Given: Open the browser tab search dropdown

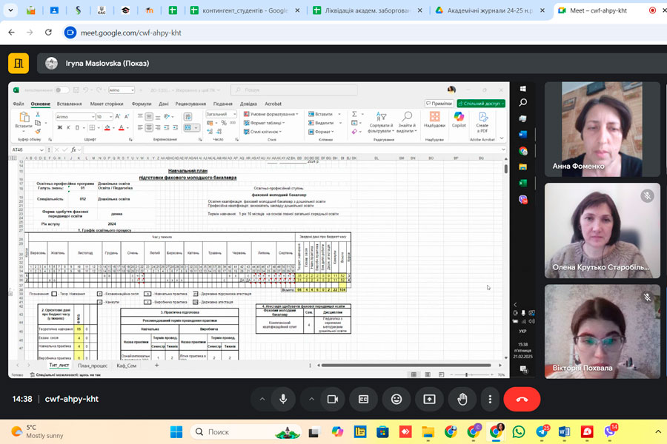Looking at the screenshot, I should tap(10, 10).
